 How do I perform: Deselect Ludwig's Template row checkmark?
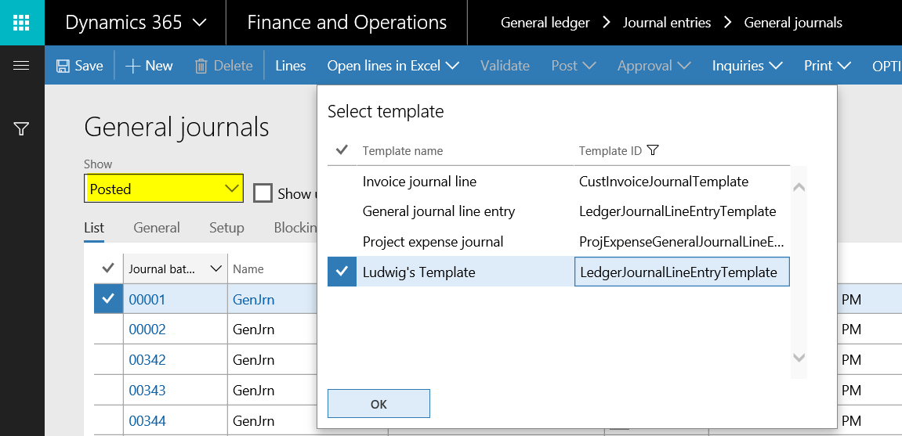(342, 272)
